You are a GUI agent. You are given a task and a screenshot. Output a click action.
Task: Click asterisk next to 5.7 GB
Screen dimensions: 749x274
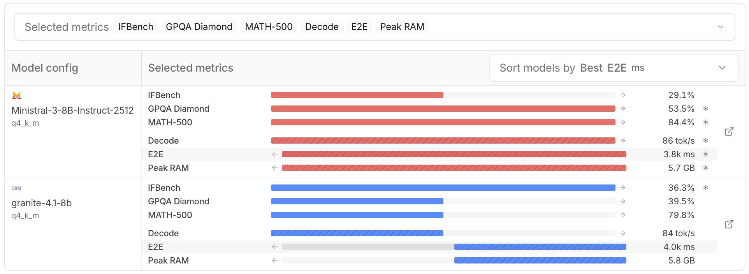[x=705, y=168]
